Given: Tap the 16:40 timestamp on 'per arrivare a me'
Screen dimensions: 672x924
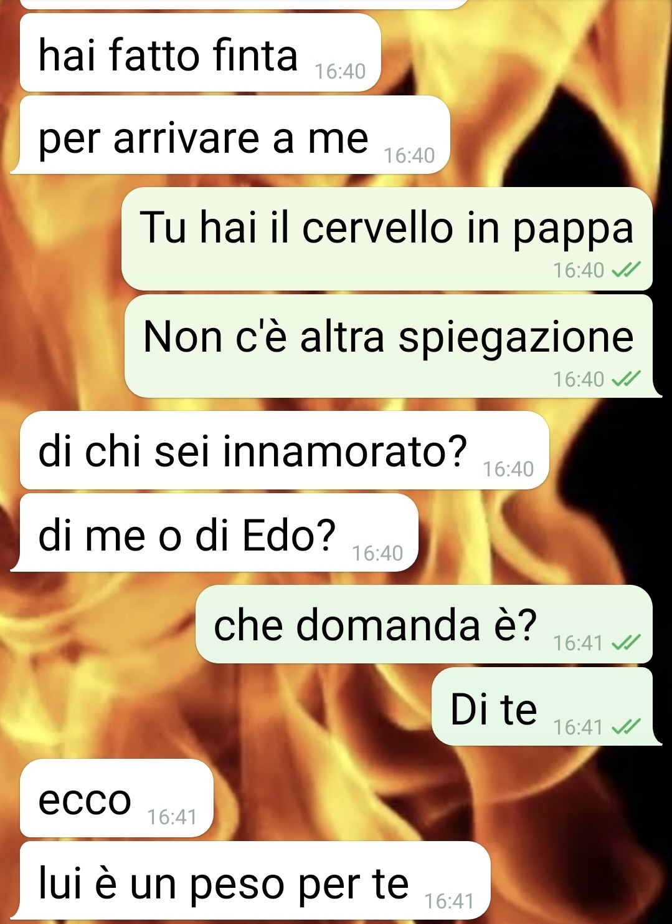Looking at the screenshot, I should 409,155.
